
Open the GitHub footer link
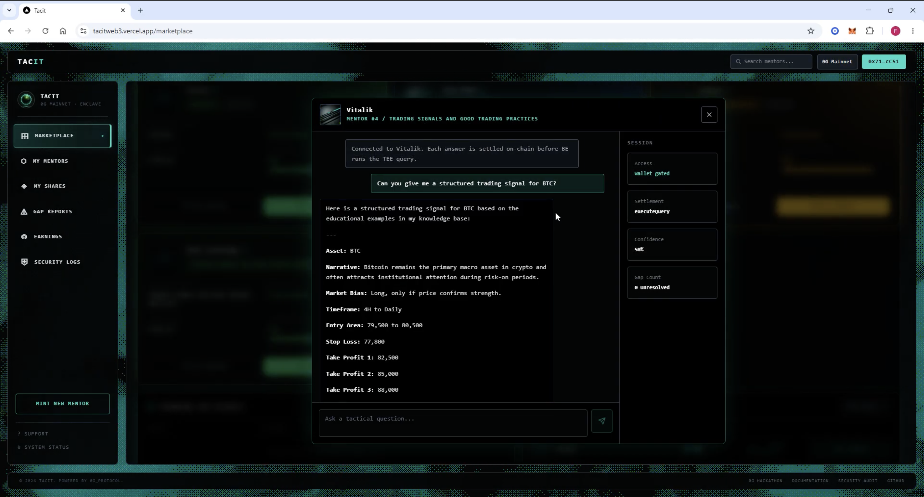895,481
